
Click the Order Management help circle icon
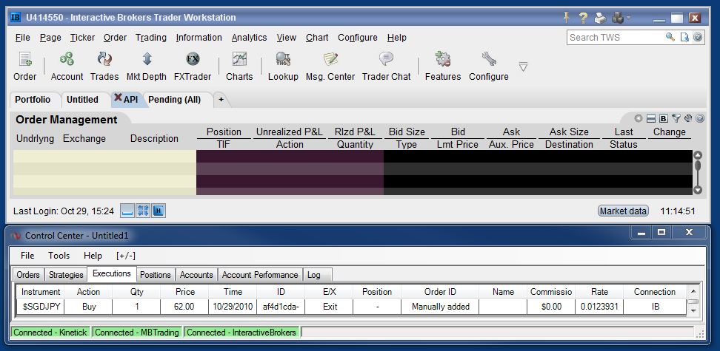pyautogui.click(x=700, y=119)
